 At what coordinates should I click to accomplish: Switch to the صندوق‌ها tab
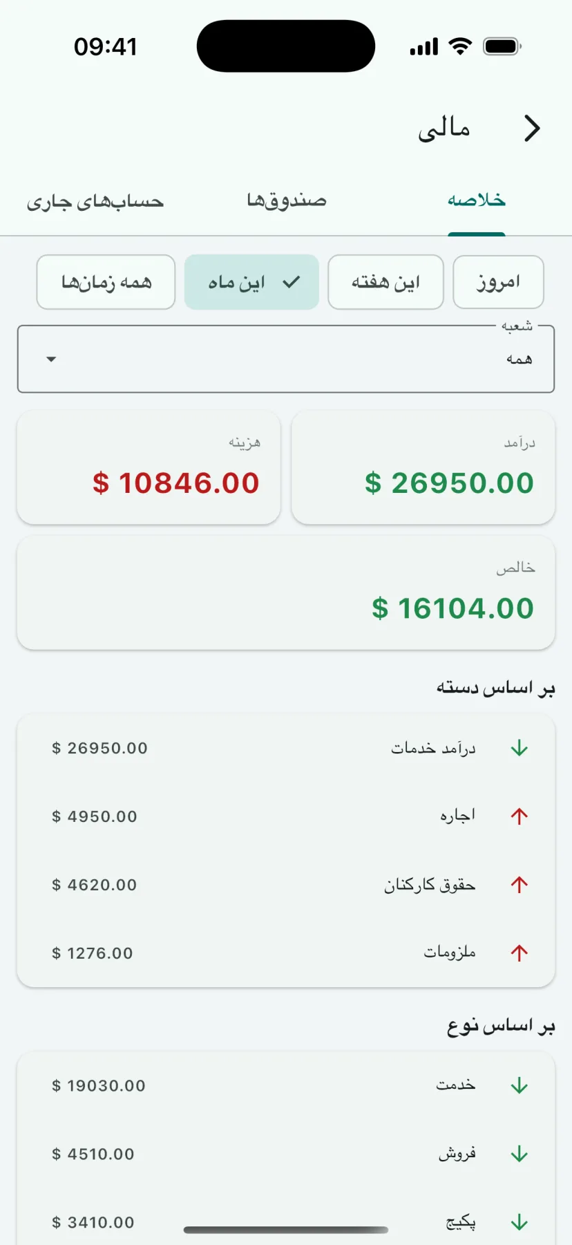pos(287,200)
